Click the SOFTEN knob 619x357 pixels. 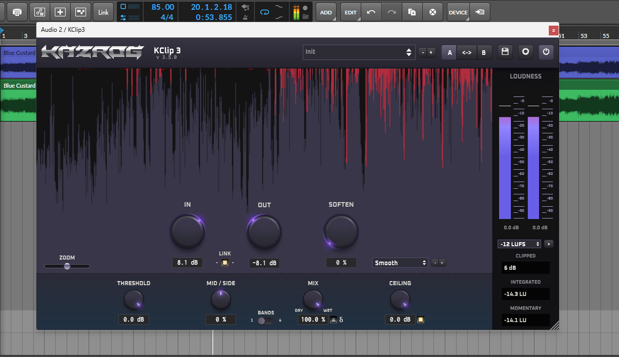(341, 231)
